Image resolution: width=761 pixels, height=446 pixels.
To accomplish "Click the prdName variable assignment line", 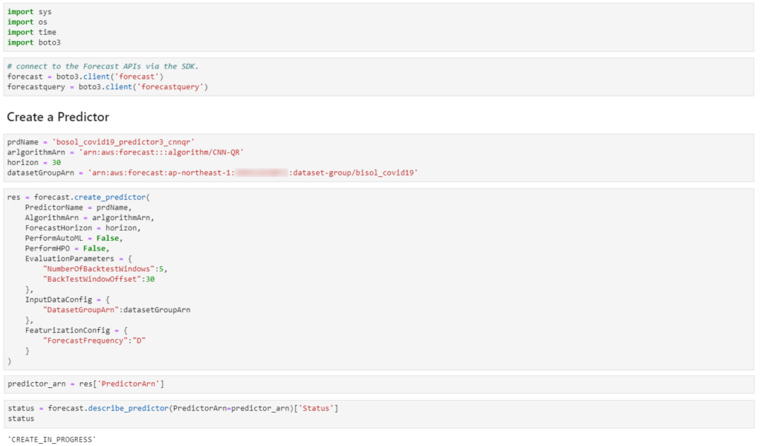I will 100,141.
